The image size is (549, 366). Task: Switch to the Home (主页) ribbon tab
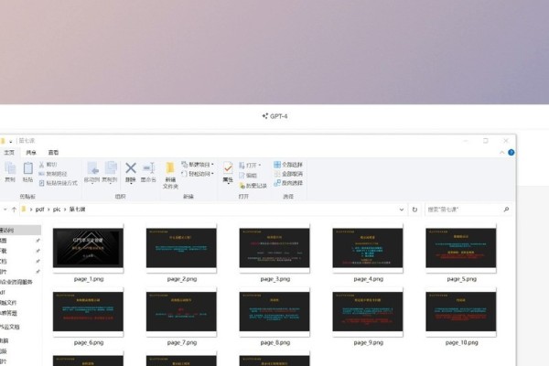(9, 153)
